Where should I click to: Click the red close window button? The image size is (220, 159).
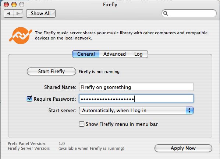click(6, 4)
